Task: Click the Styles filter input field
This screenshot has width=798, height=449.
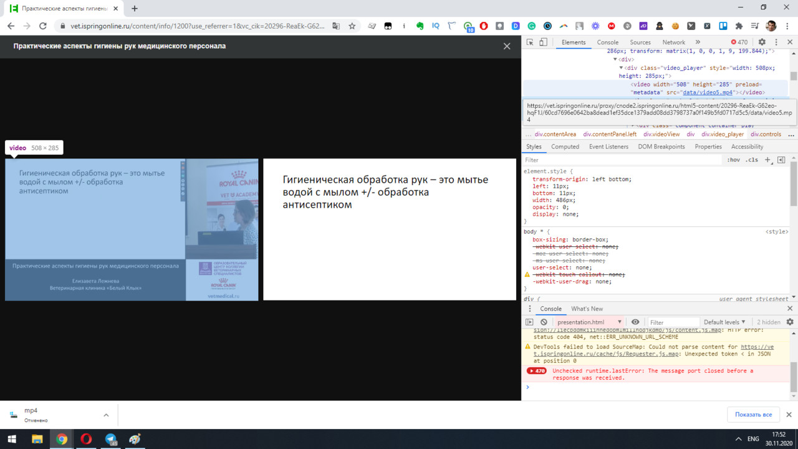Action: [x=623, y=160]
